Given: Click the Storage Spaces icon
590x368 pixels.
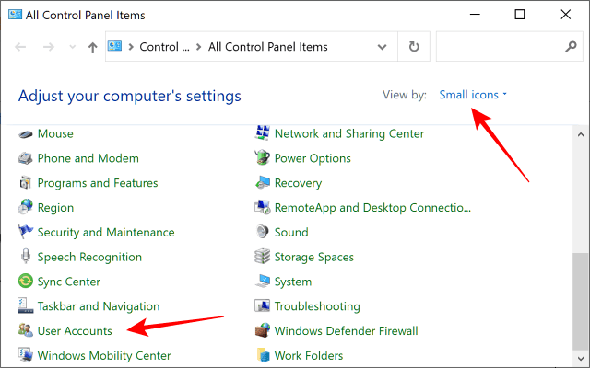Looking at the screenshot, I should (x=262, y=257).
